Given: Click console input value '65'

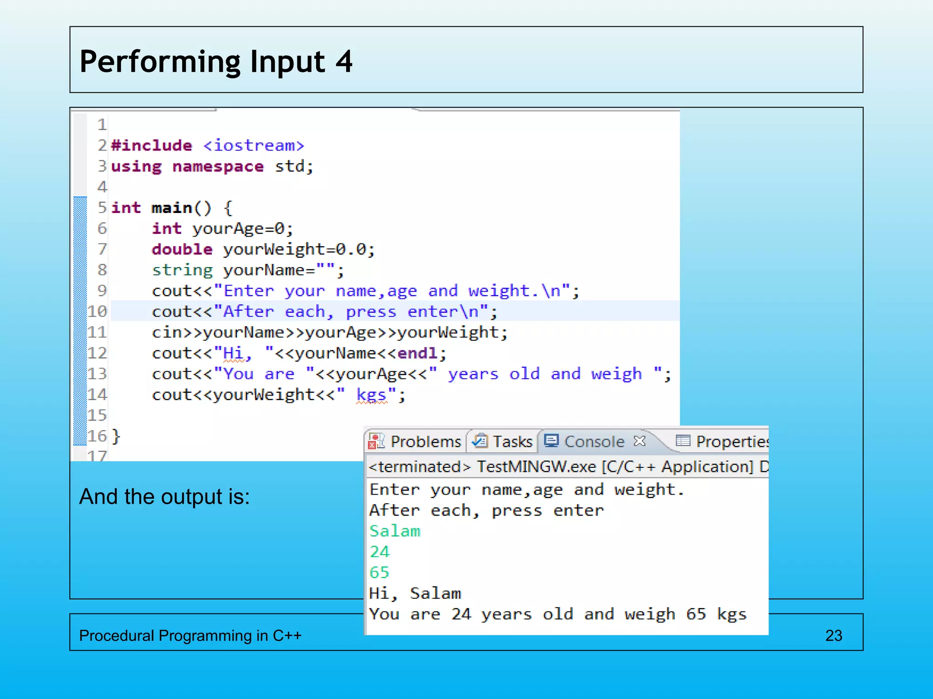Looking at the screenshot, I should [379, 572].
